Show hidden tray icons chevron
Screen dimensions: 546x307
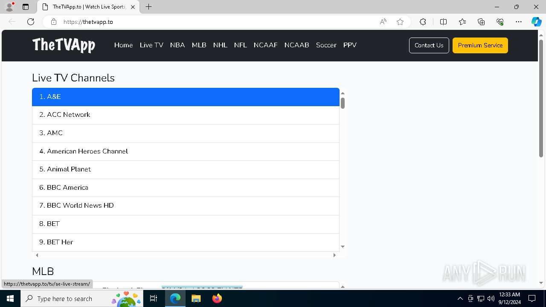point(460,298)
